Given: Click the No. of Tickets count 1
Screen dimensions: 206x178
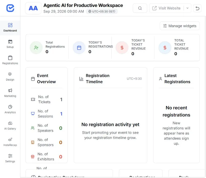Looking at the screenshot, I should click(x=61, y=99).
